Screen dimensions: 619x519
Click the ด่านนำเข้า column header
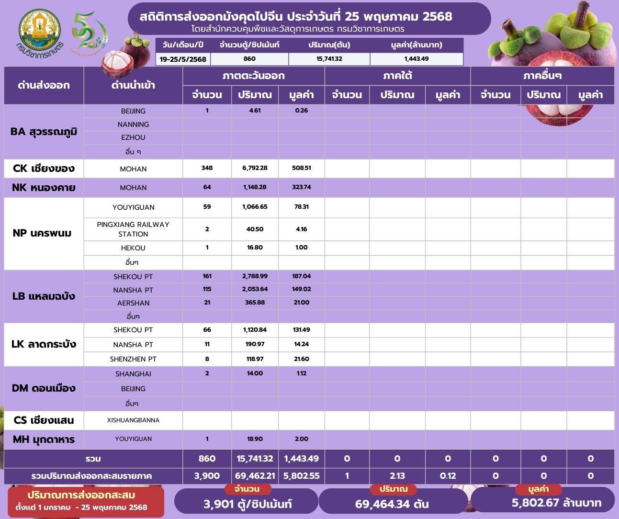coord(133,85)
